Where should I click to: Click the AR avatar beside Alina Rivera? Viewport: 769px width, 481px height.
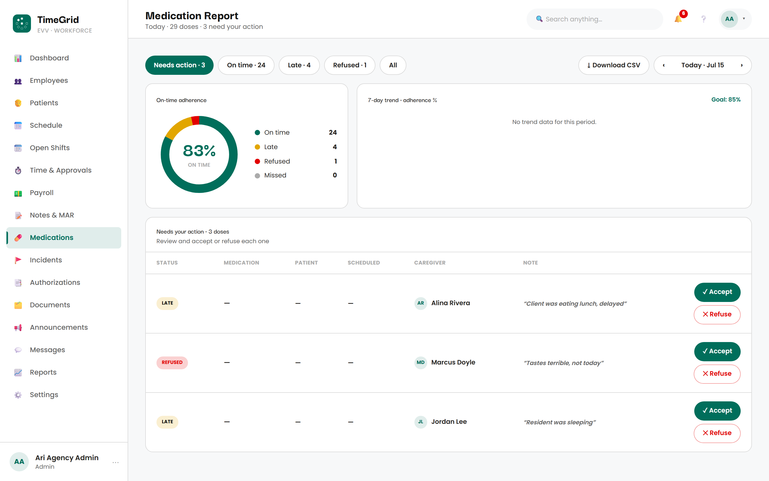click(420, 303)
